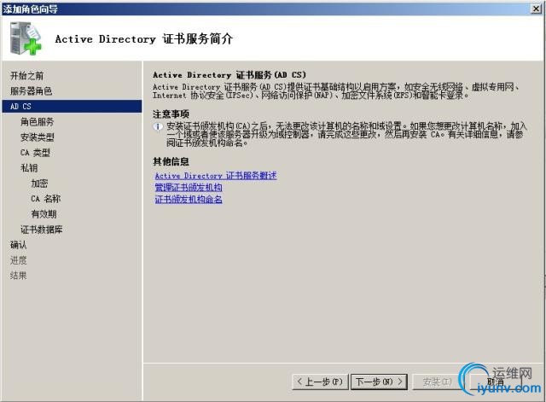The image size is (546, 402).
Task: Close the 添加角色向导 window
Action: tap(536, 9)
